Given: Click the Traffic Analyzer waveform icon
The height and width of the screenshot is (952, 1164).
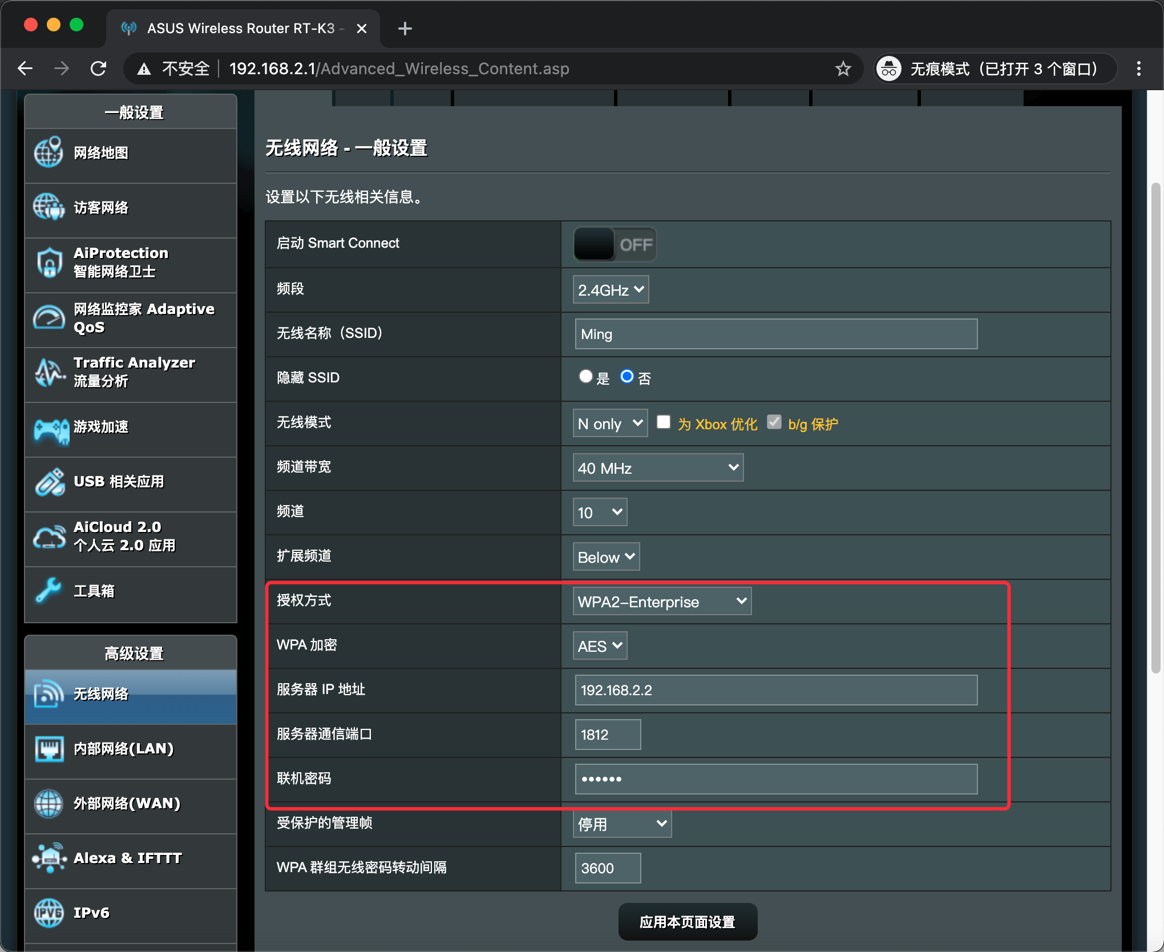Looking at the screenshot, I should pyautogui.click(x=50, y=372).
